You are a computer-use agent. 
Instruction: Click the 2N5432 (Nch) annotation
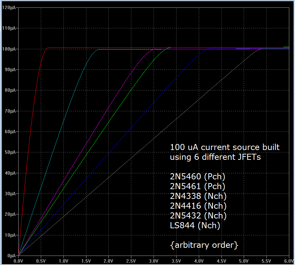pos(198,216)
